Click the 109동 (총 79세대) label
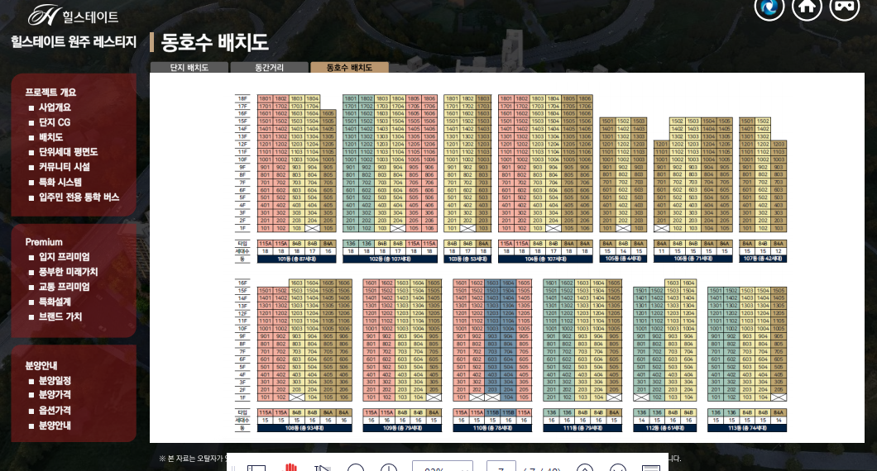 (x=402, y=429)
